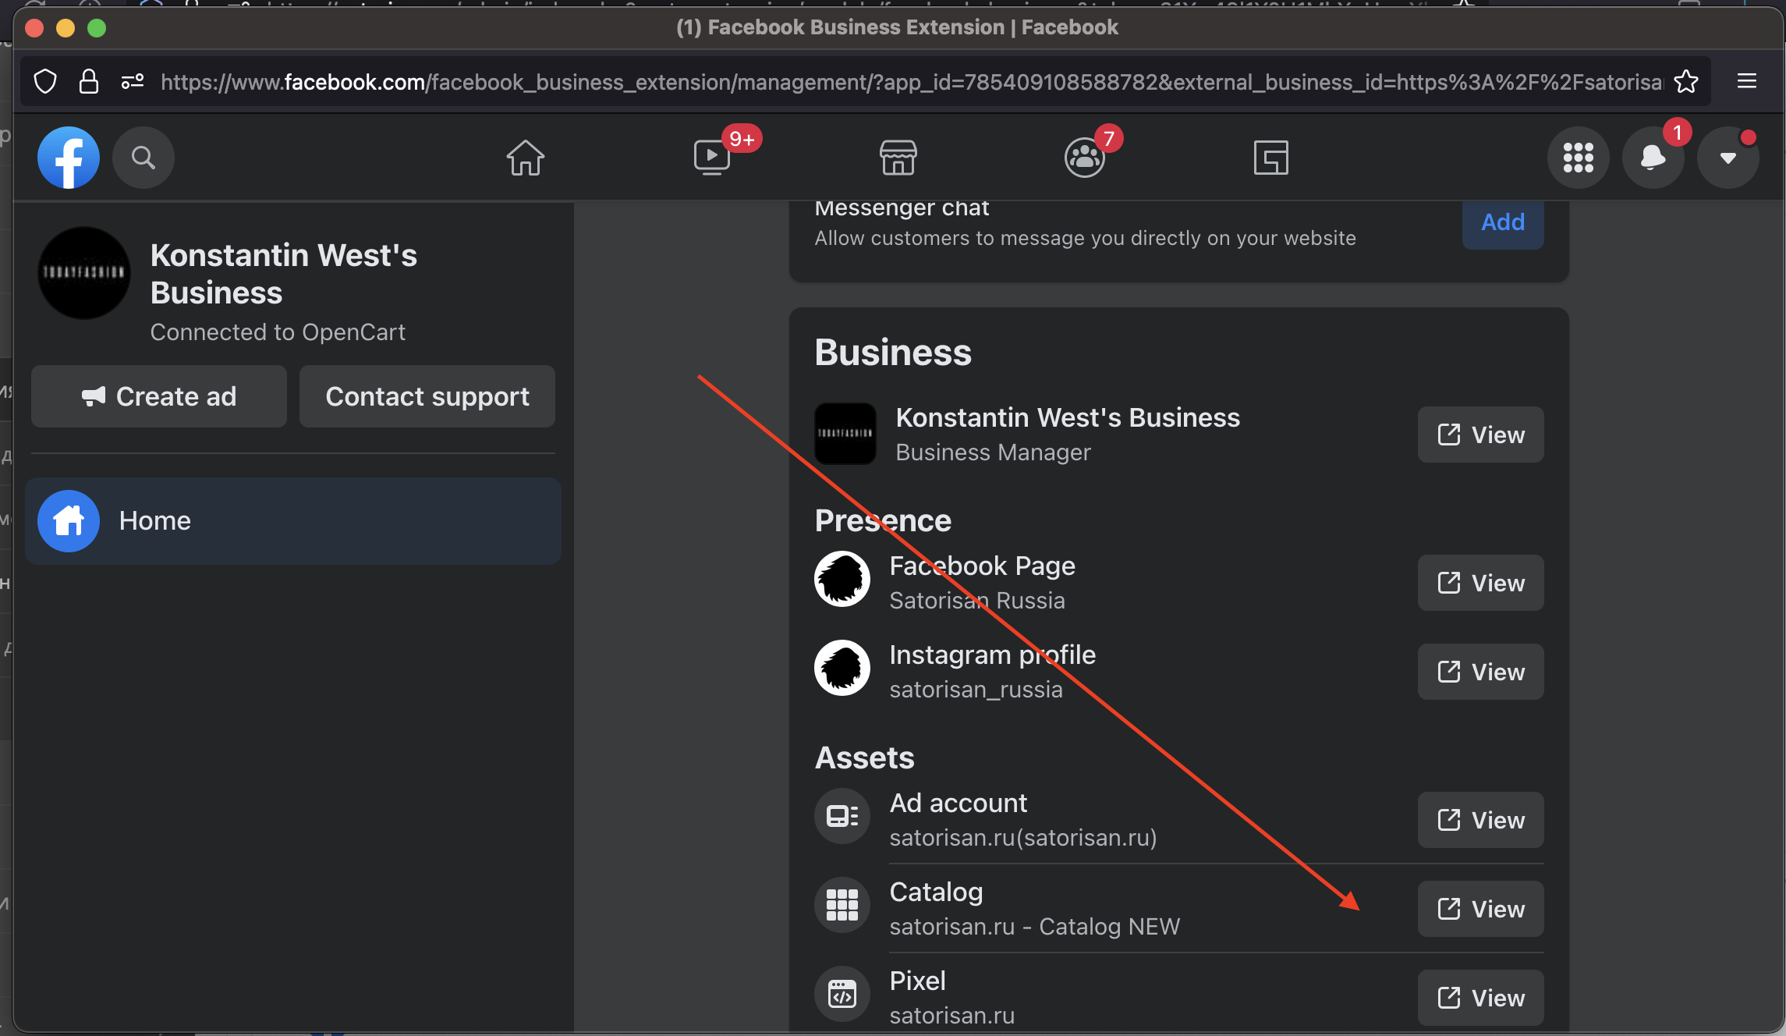The height and width of the screenshot is (1036, 1786).
Task: Open the Menu apps grid icon
Action: click(1578, 158)
